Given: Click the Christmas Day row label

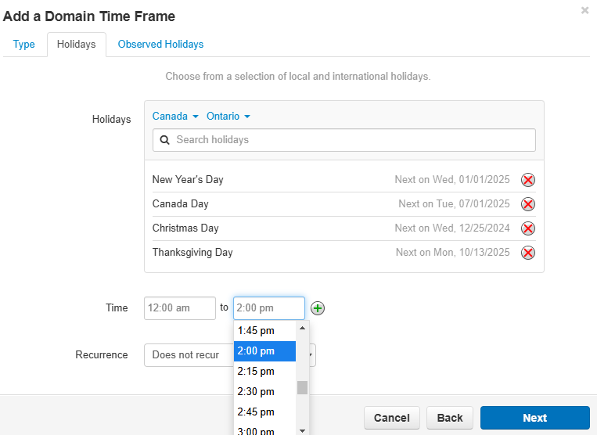Looking at the screenshot, I should click(185, 228).
